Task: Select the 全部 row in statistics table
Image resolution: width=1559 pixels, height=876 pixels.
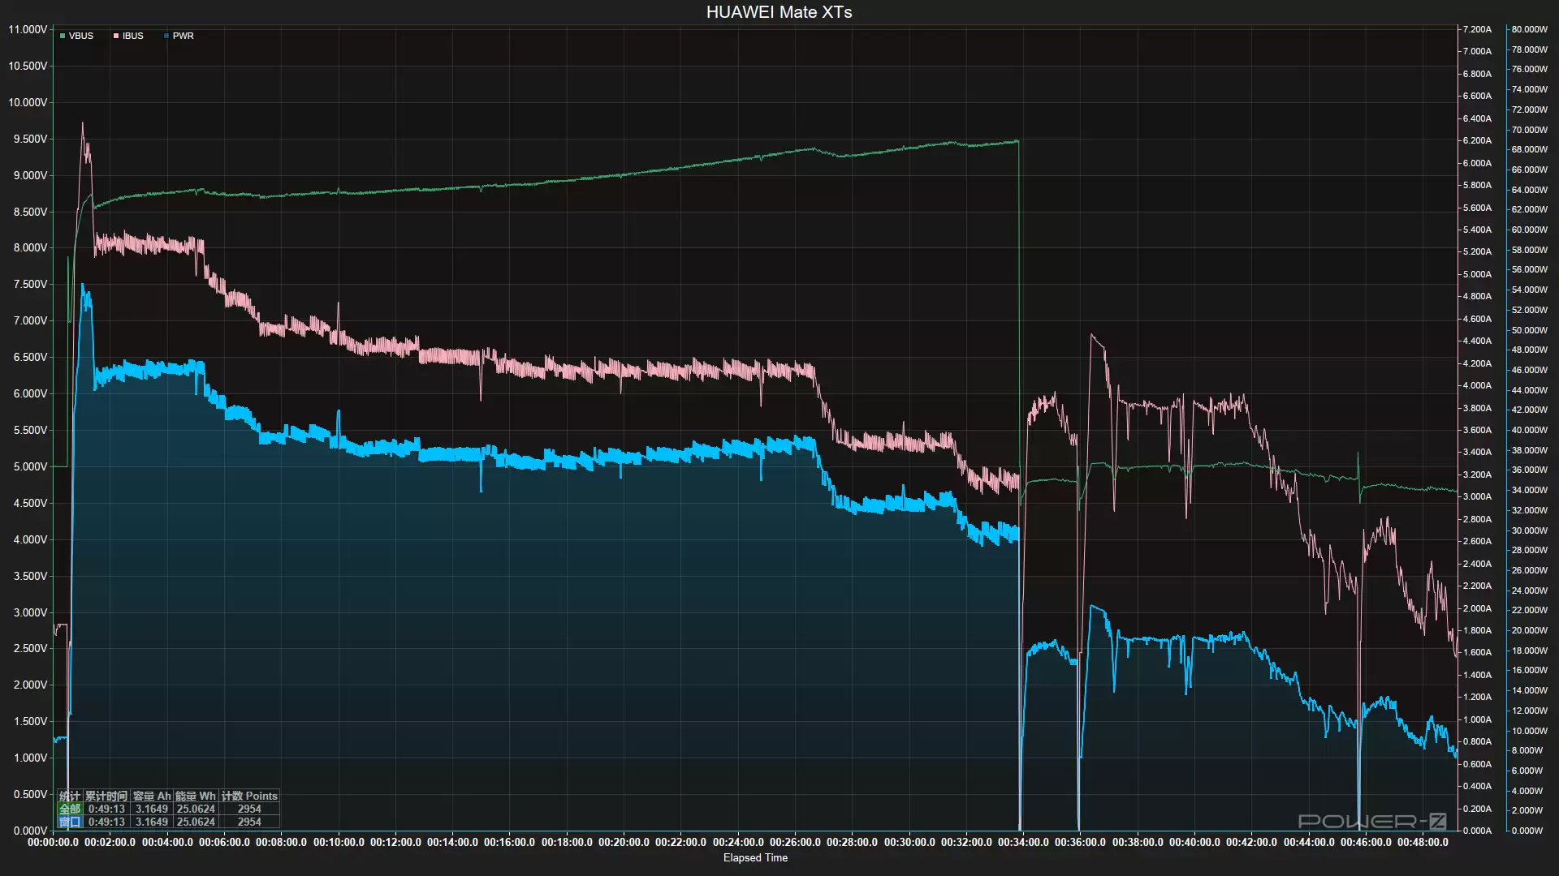Action: coord(69,809)
